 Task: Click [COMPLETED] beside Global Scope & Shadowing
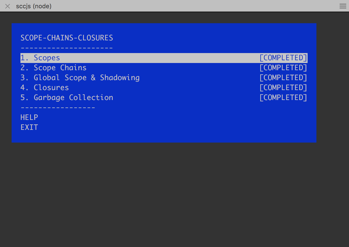pos(283,78)
